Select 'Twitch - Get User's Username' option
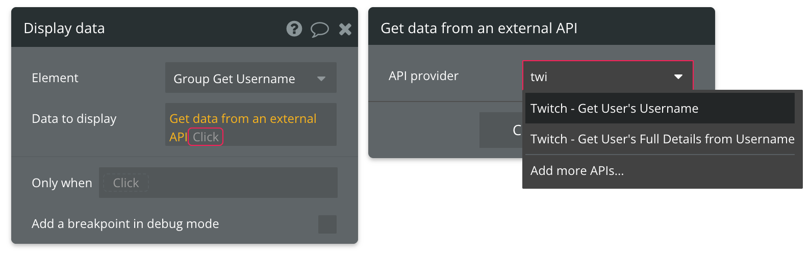Screen dimensions: 811x254 [614, 108]
